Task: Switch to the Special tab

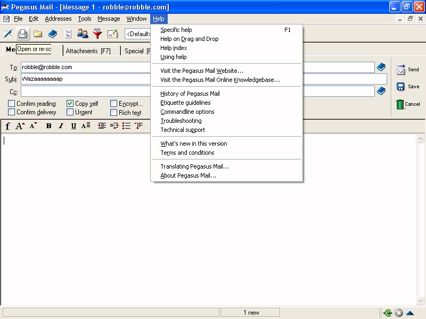Action: coord(135,51)
